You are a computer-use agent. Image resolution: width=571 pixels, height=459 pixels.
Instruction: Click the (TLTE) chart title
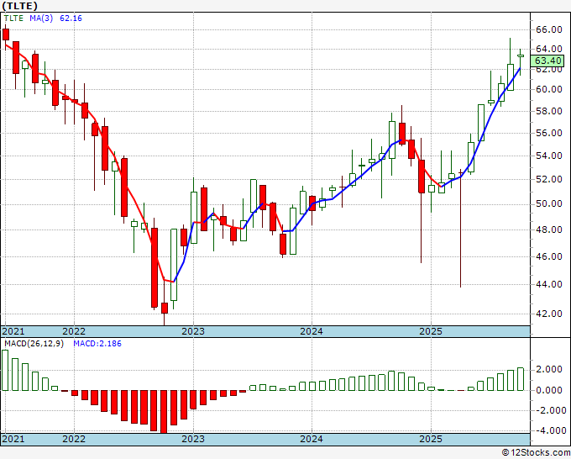(x=19, y=6)
